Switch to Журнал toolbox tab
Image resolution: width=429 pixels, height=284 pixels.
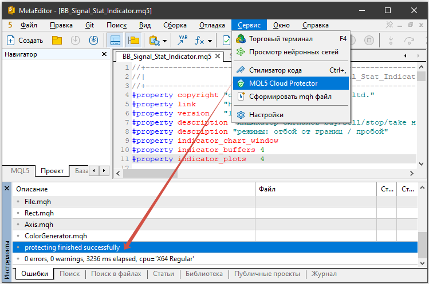(x=324, y=274)
